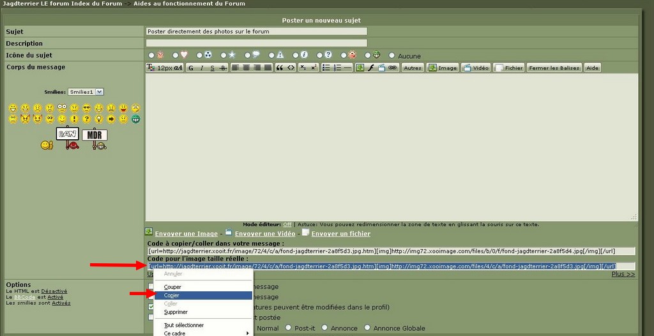Justify text in editor toolbar
654x336 pixels.
[268, 68]
